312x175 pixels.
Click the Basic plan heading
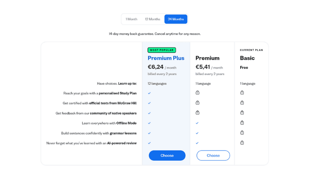(x=247, y=58)
